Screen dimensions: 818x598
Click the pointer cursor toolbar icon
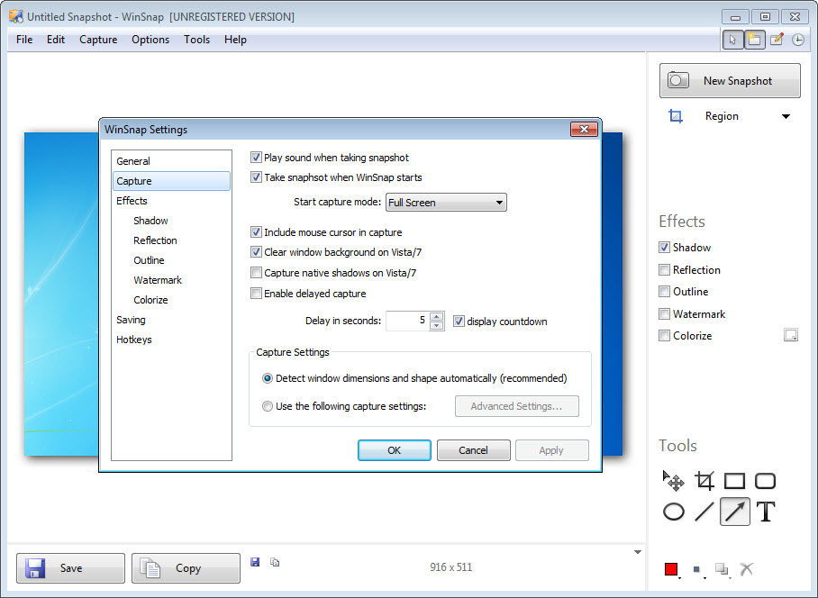[x=732, y=40]
